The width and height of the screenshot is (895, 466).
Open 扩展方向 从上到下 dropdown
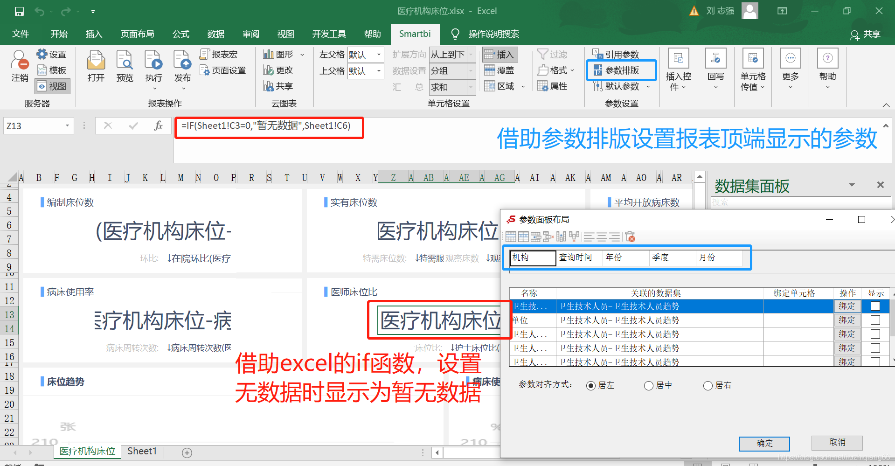click(471, 55)
